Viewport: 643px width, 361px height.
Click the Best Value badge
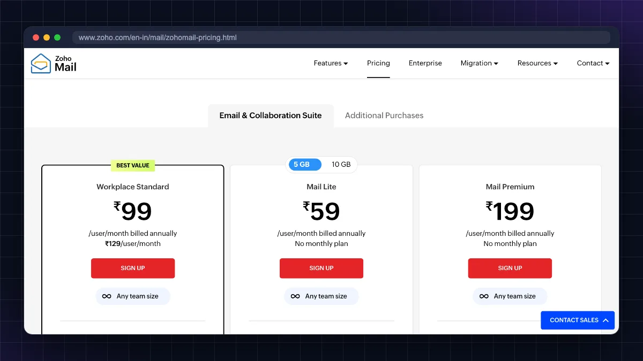tap(133, 165)
